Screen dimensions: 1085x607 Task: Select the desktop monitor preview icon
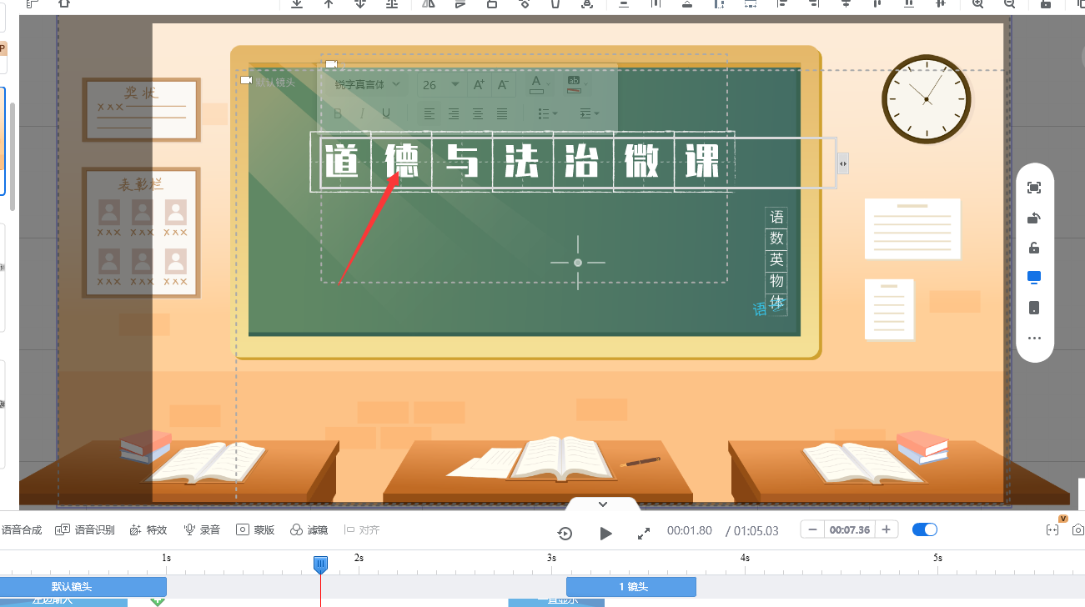1034,277
